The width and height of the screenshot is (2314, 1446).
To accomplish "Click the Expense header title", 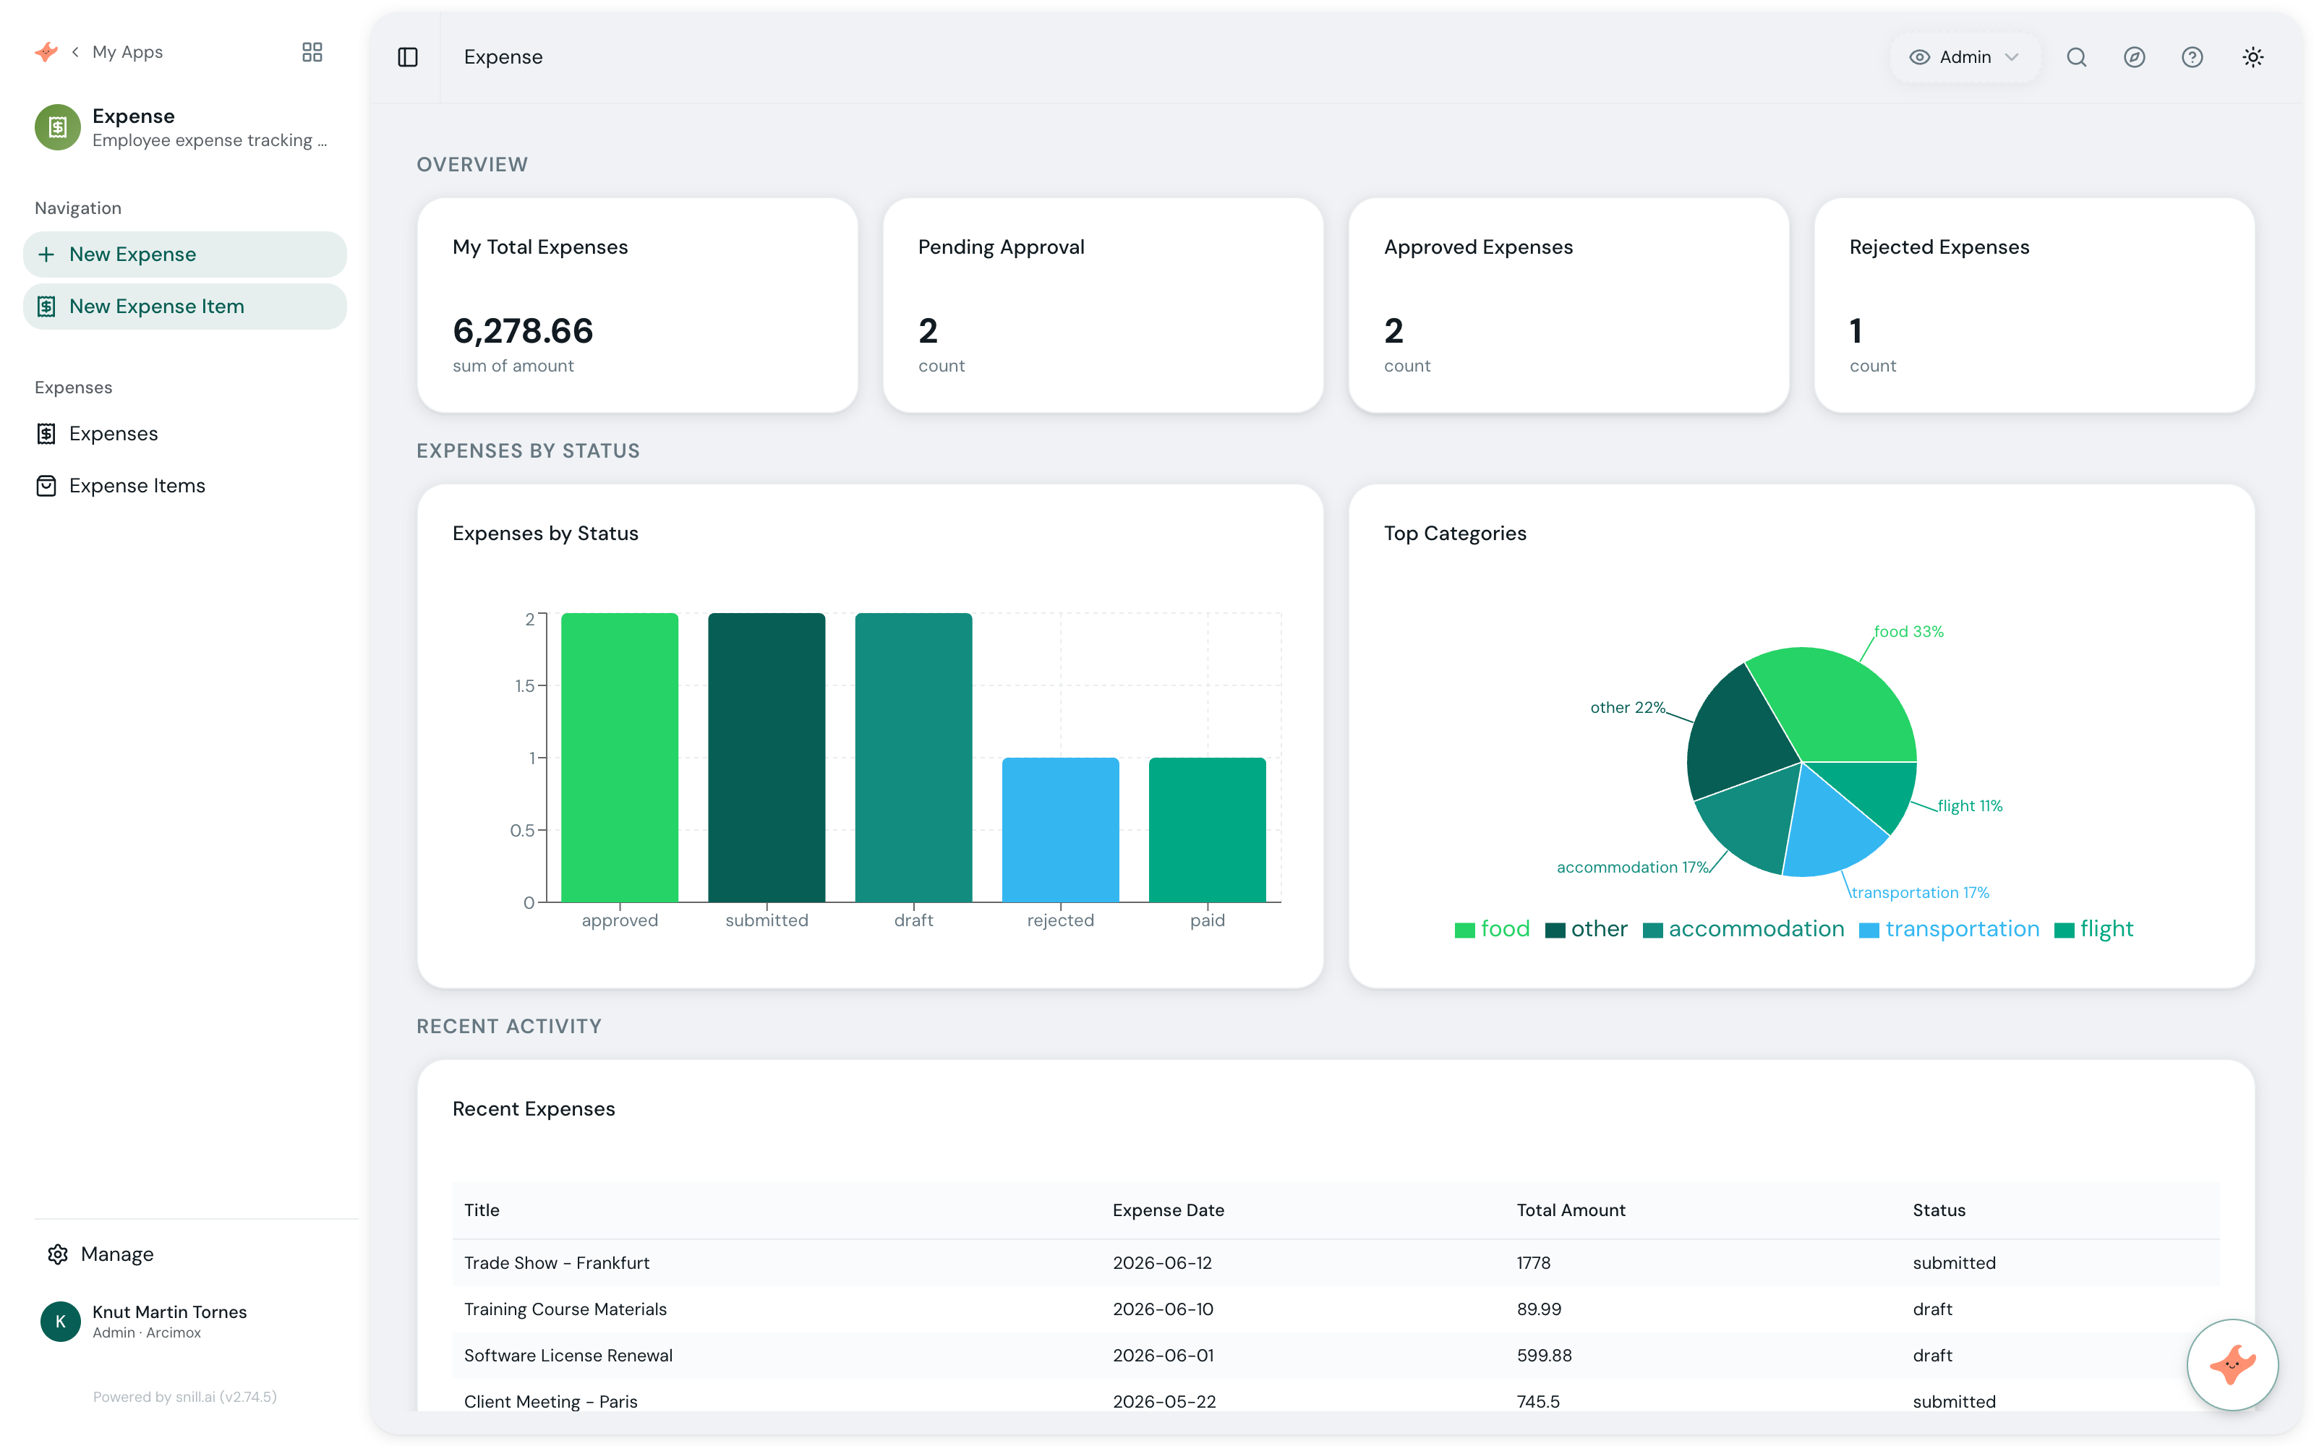I will pos(503,57).
